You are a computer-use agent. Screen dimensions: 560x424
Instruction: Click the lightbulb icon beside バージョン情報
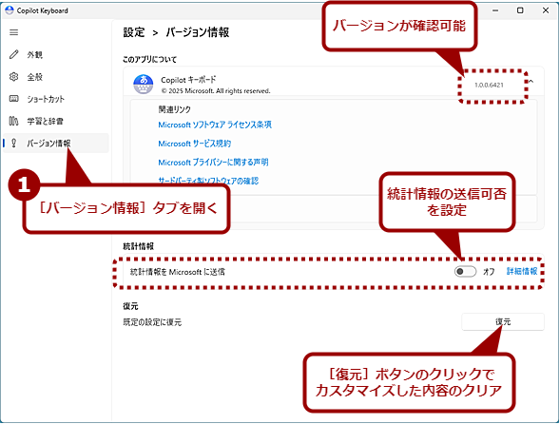click(13, 143)
